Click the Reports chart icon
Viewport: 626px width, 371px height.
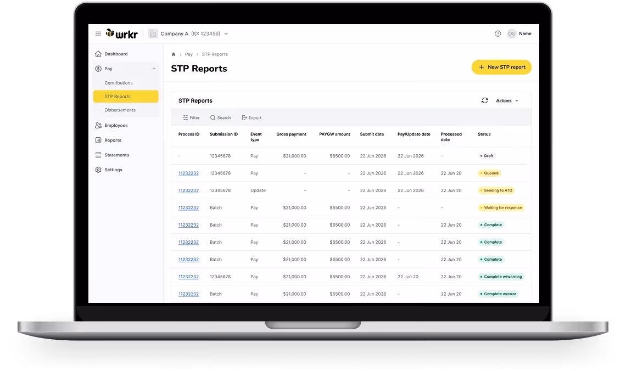click(98, 140)
